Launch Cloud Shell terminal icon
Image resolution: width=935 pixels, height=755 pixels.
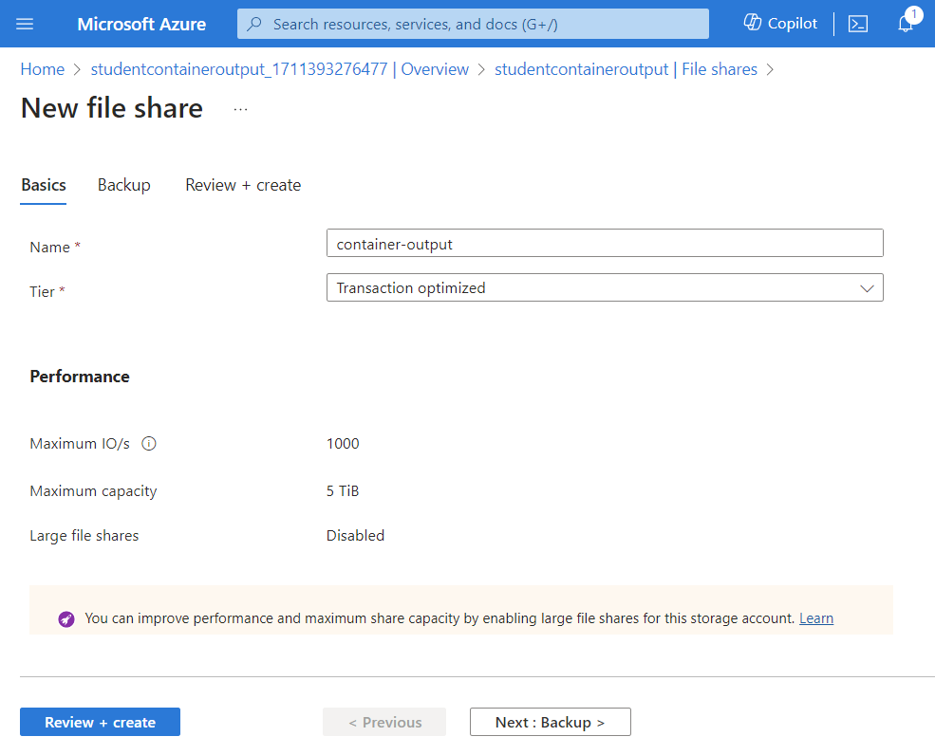tap(858, 24)
